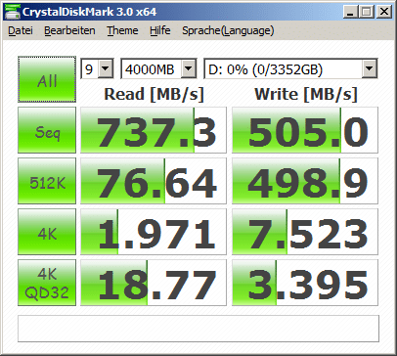The width and height of the screenshot is (397, 356).
Task: Start the 4K QD32 benchmark
Action: [47, 283]
